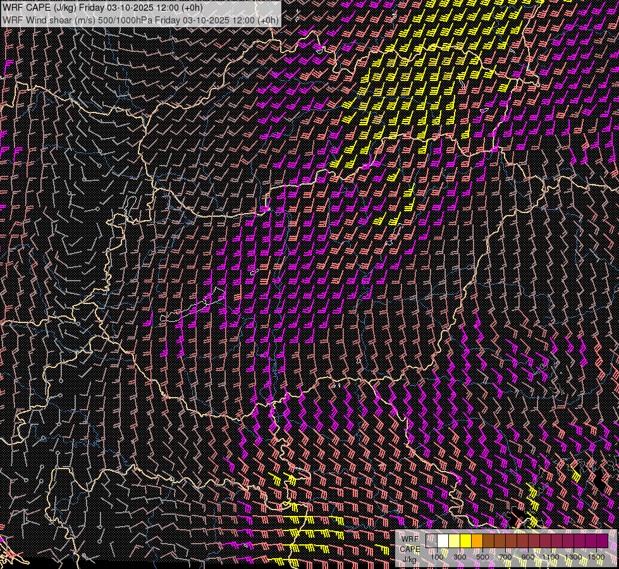Click the 100 label under the legend
The height and width of the screenshot is (569, 619).
438,556
